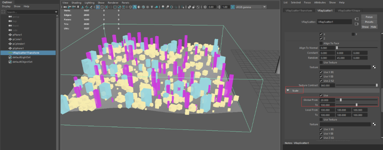Open the Renderer menu in the viewport
The height and width of the screenshot is (150, 383).
pos(114,2)
